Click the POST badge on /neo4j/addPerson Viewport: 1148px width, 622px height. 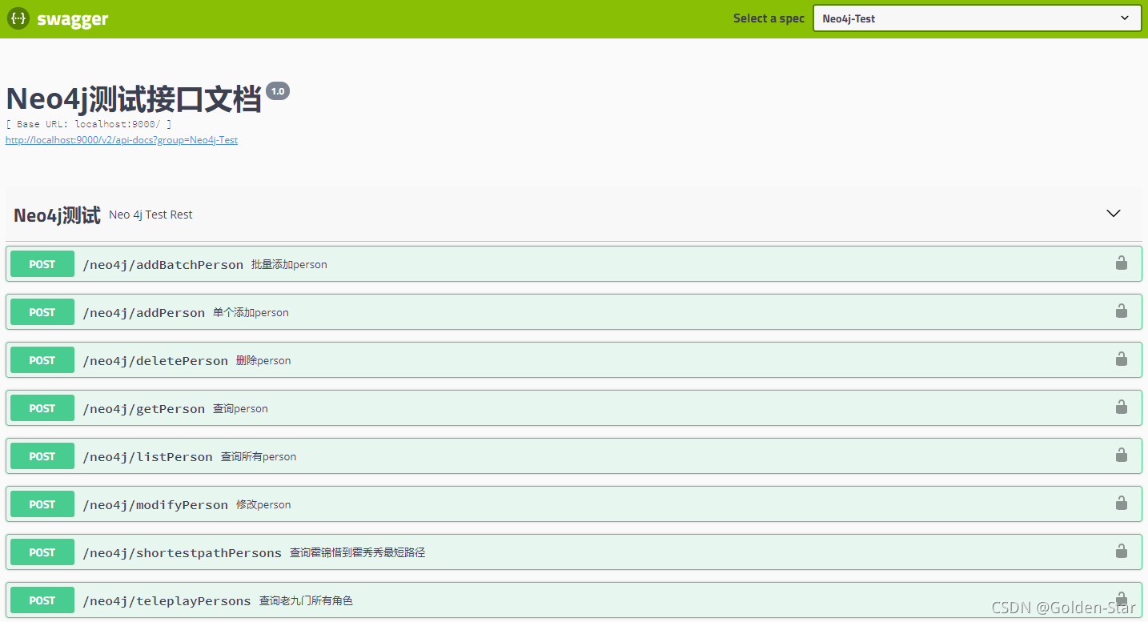tap(42, 311)
